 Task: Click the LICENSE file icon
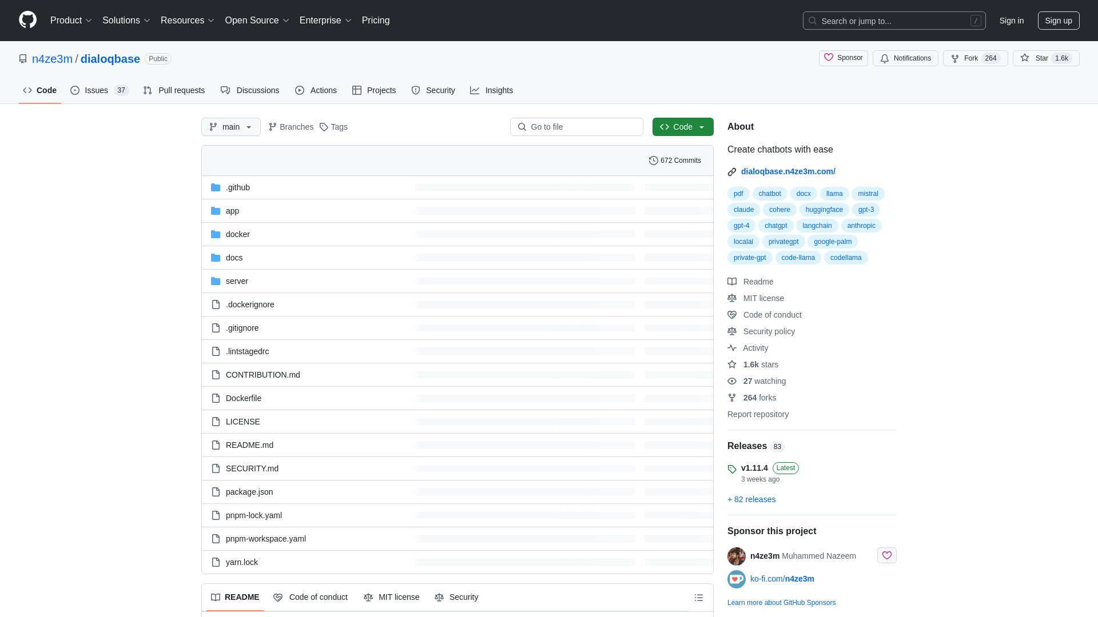[x=216, y=422]
